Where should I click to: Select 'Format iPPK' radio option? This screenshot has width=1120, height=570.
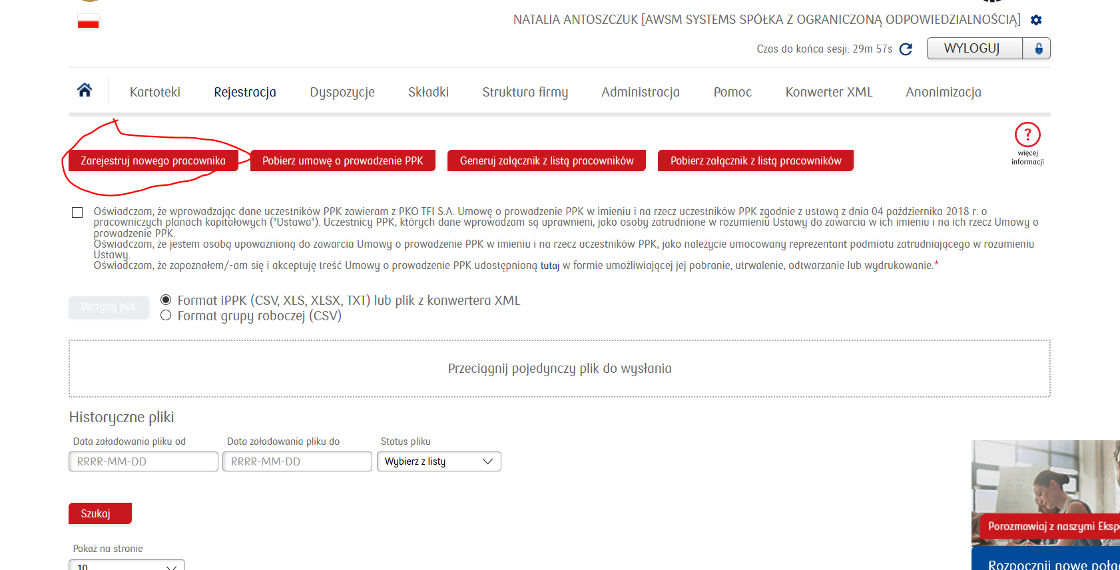pyautogui.click(x=166, y=300)
